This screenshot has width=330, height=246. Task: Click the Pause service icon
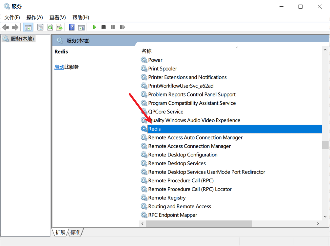pyautogui.click(x=112, y=27)
